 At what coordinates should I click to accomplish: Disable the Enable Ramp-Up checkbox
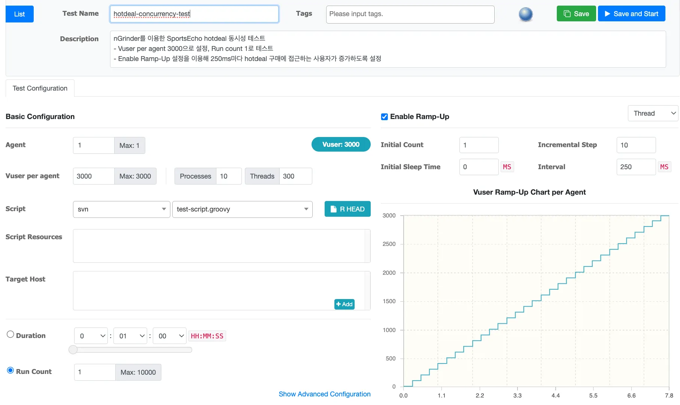coord(384,117)
